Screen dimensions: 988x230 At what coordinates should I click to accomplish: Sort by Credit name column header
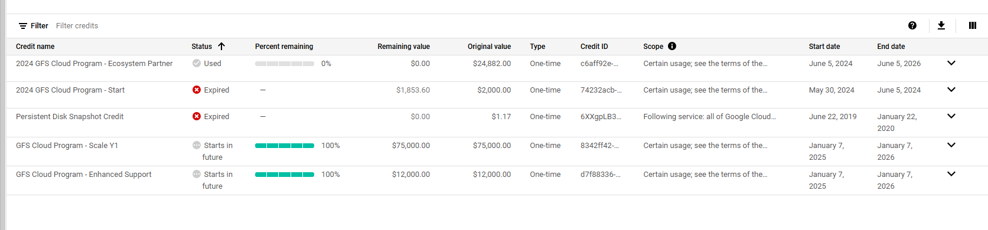[x=35, y=47]
